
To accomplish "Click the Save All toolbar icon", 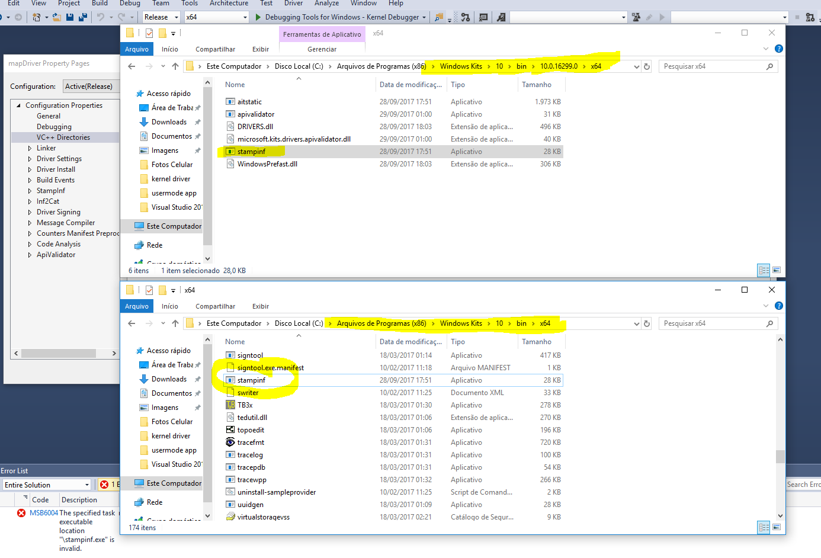I will pos(84,17).
